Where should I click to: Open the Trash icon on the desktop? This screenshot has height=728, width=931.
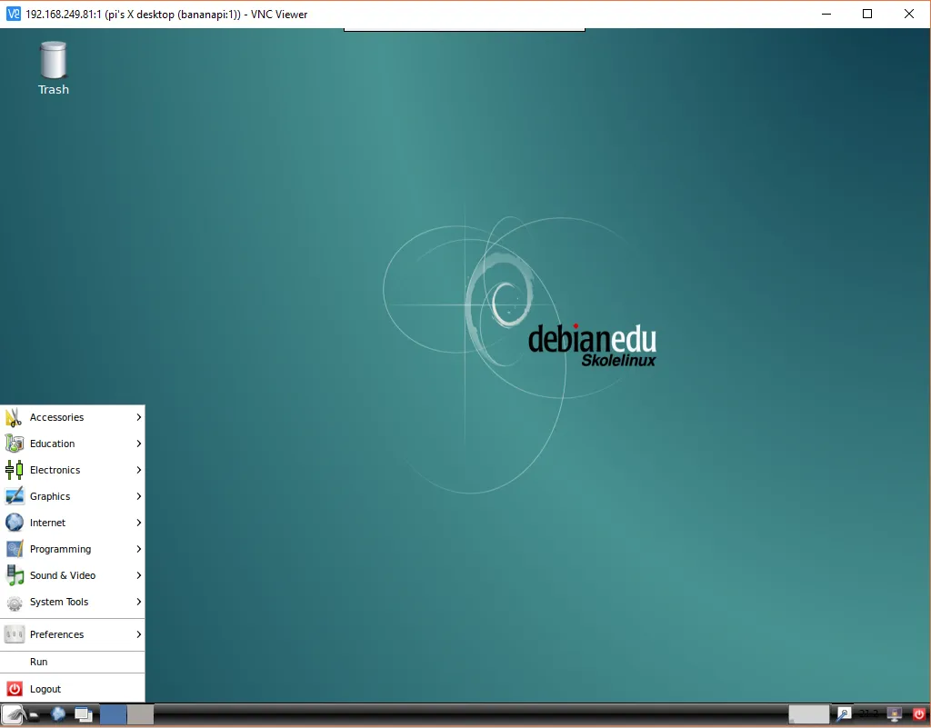[54, 67]
